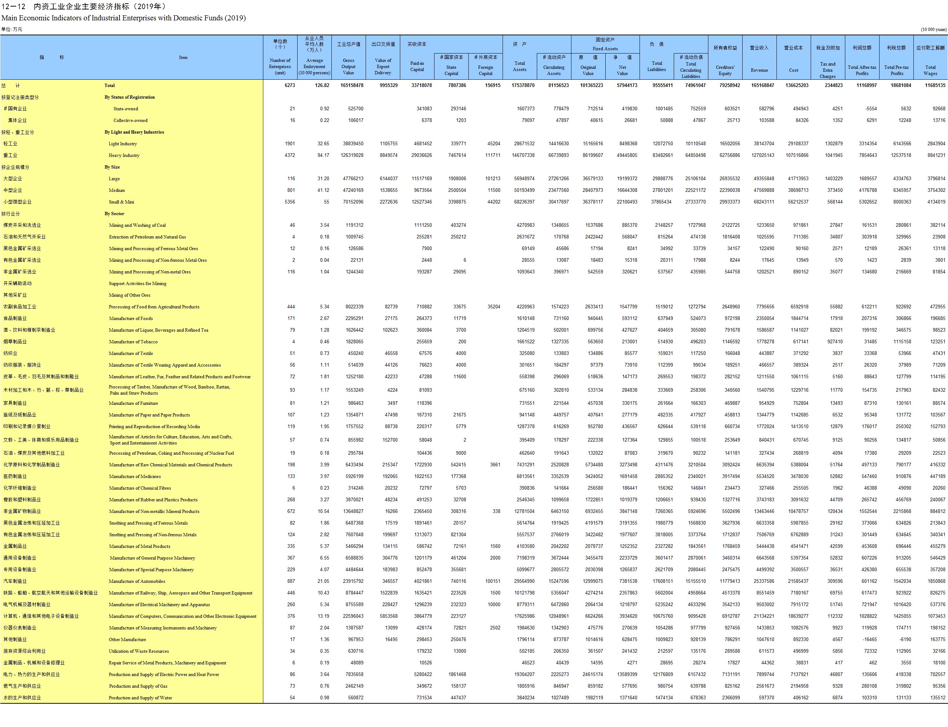Click the 'By Status of Registration' section label
The height and width of the screenshot is (727, 948).
129,97
